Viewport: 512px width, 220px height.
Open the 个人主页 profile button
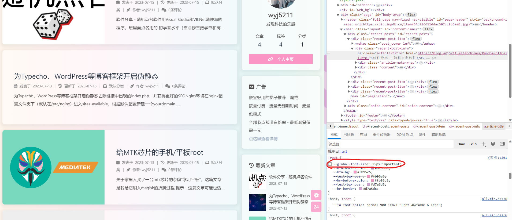[281, 59]
